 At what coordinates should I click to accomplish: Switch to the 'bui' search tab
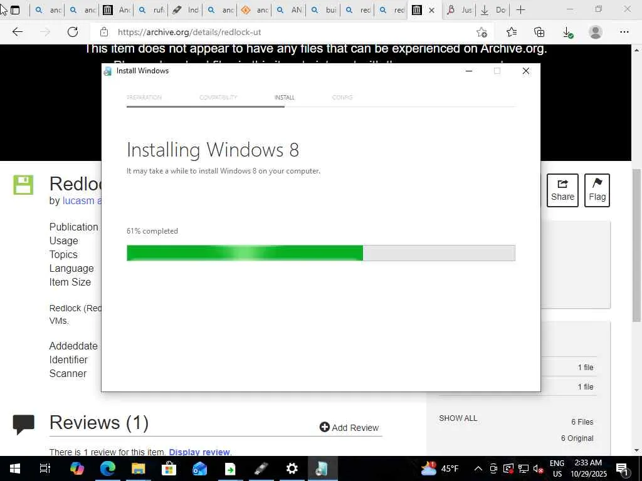click(324, 10)
